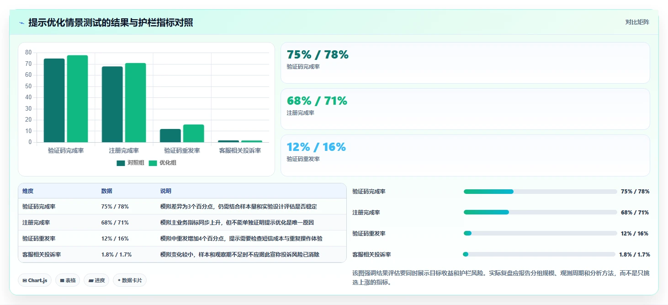Toggle the 对照组 legend item
This screenshot has height=305, width=668.
[130, 163]
